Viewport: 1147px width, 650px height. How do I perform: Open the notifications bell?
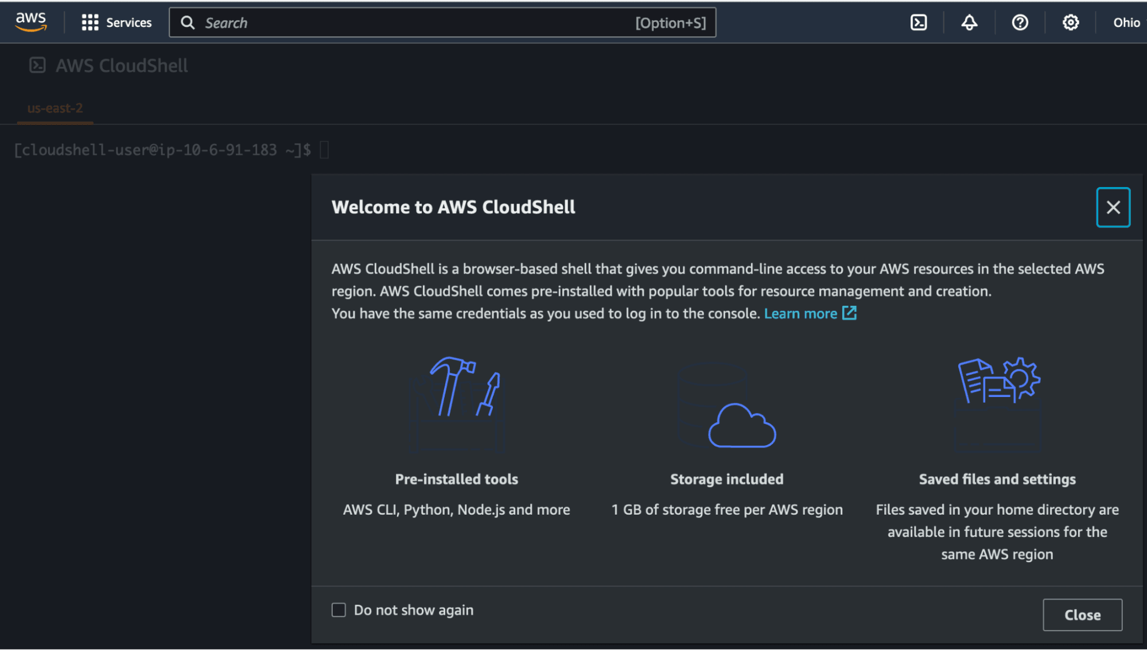(969, 22)
